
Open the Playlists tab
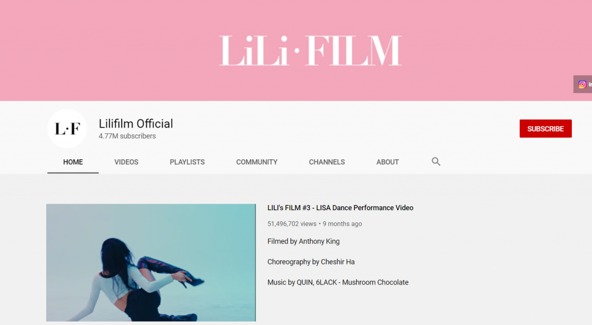[x=187, y=162]
